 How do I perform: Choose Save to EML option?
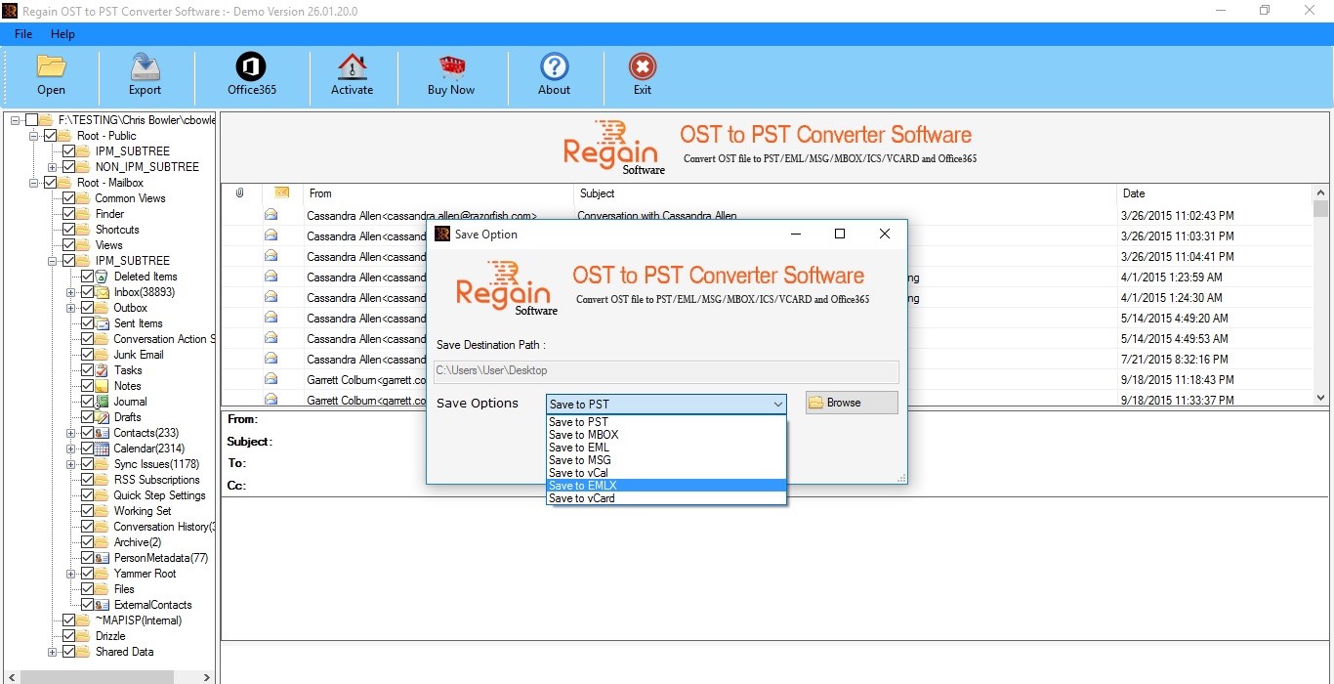(x=666, y=448)
